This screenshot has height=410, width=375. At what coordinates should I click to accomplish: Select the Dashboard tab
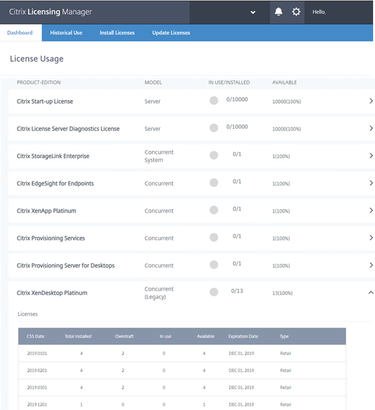point(20,32)
